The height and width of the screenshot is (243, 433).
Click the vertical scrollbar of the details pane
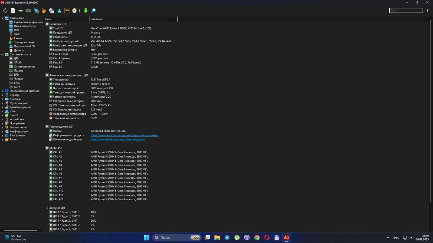pos(431,111)
